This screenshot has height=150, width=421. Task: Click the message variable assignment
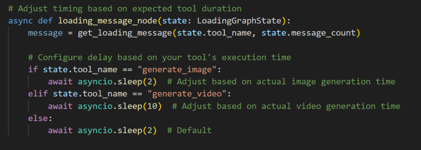coord(45,33)
